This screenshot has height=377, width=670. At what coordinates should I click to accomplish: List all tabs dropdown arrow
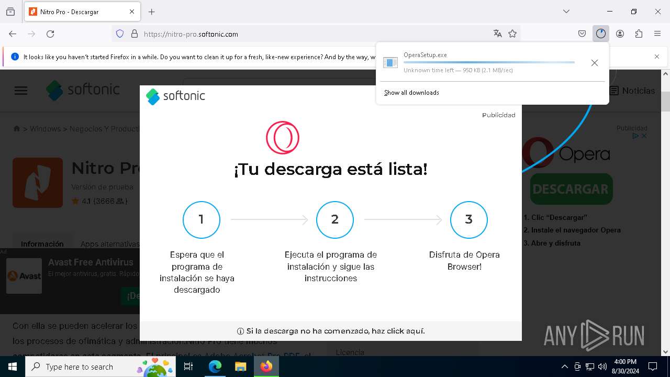566,12
